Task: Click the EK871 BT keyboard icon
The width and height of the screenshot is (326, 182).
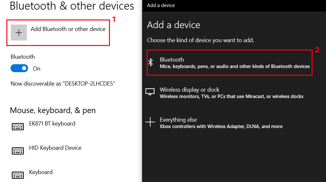Action: point(18,126)
